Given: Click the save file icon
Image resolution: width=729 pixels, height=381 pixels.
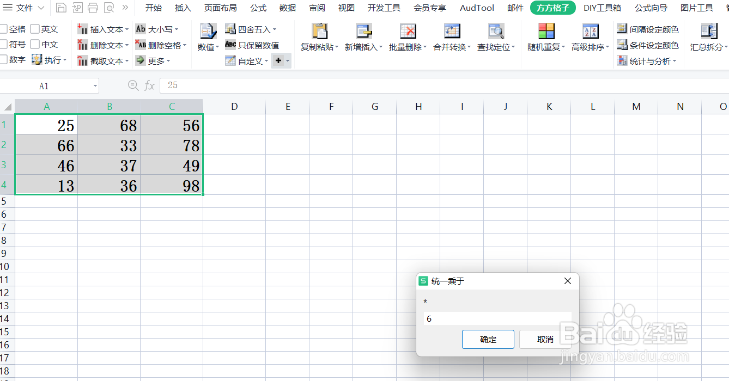Looking at the screenshot, I should [x=62, y=8].
